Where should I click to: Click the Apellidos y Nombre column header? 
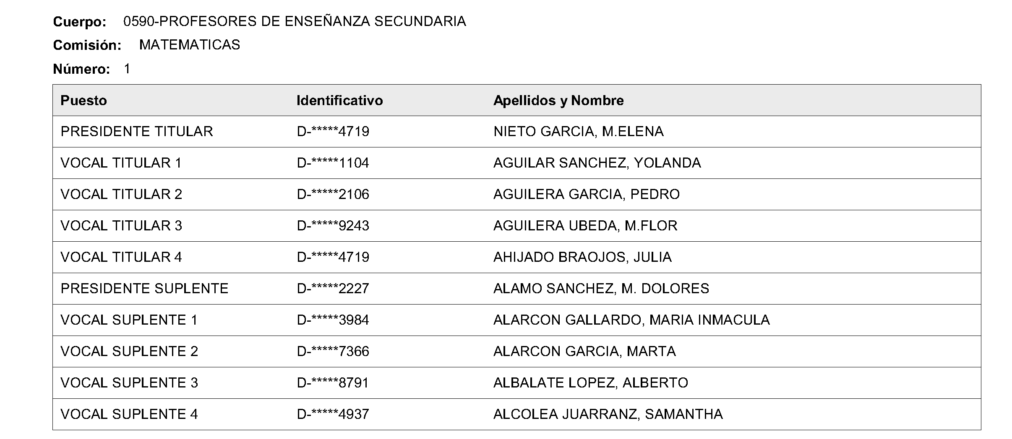coord(558,101)
